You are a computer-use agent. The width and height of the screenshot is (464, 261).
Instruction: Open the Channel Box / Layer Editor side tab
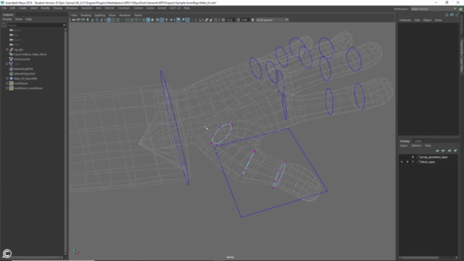[461, 57]
